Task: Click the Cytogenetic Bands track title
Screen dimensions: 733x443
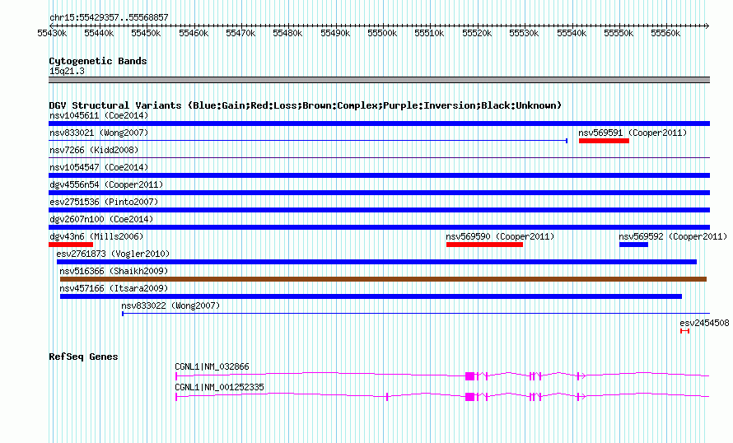Action: [98, 61]
